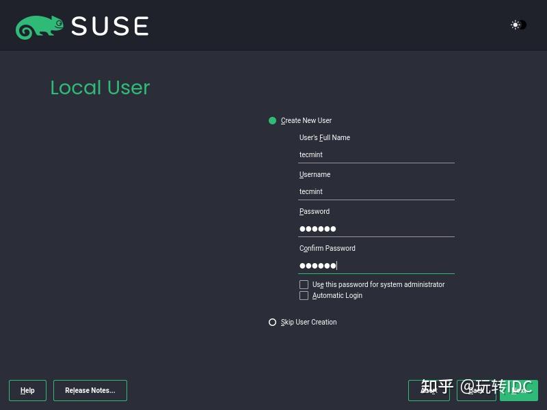Open the Help dialog

click(x=27, y=391)
